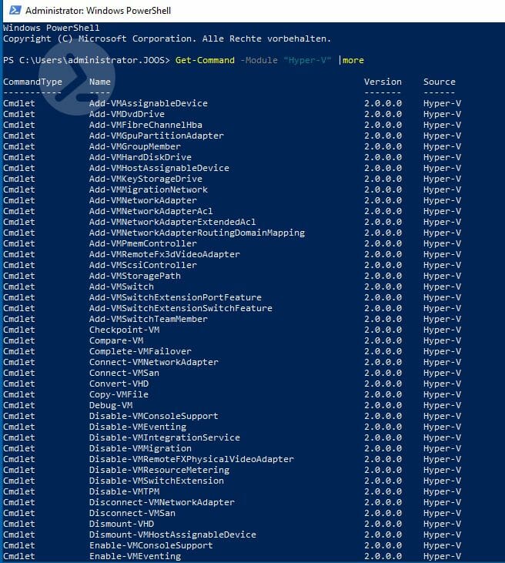Click the Source column header
Image resolution: width=505 pixels, height=563 pixels.
440,82
